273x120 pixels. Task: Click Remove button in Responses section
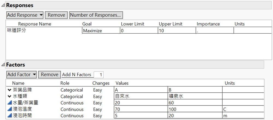coord(56,15)
